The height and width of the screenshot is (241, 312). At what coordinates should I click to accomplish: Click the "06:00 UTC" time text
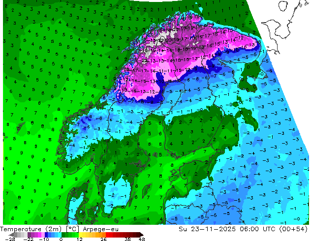click(257, 229)
